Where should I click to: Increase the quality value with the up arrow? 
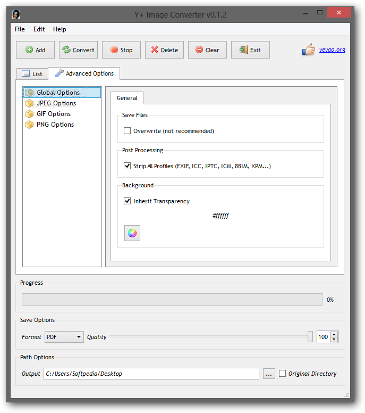tap(334, 334)
